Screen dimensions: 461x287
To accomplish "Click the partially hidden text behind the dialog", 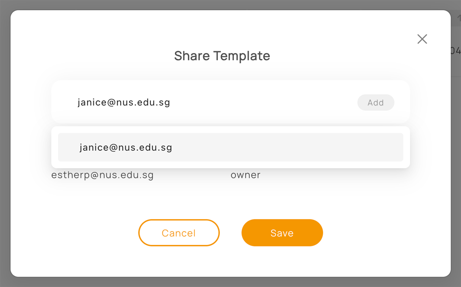I will pos(456,50).
